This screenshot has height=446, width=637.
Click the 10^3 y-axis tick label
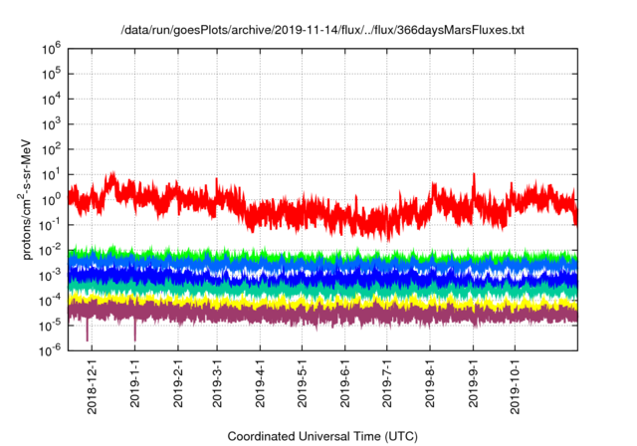pos(51,124)
